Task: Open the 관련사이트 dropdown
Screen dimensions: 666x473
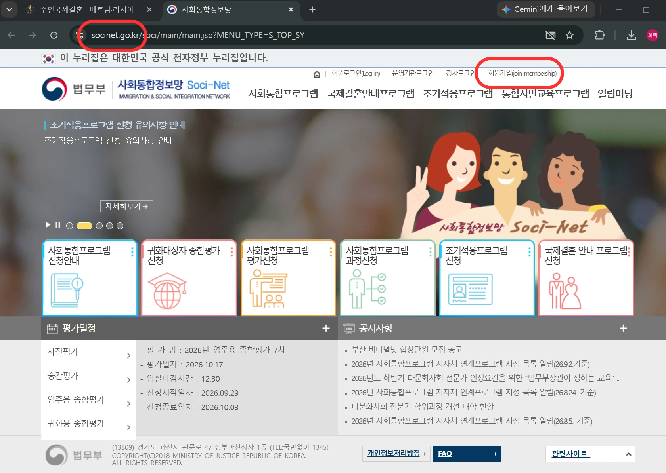Action: (x=590, y=454)
